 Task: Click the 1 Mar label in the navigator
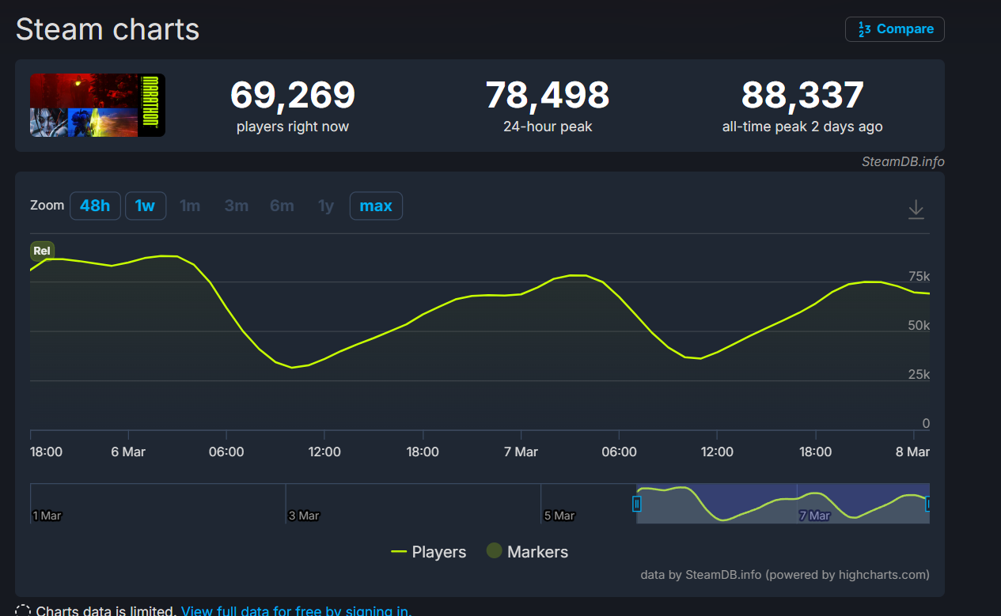pos(47,516)
